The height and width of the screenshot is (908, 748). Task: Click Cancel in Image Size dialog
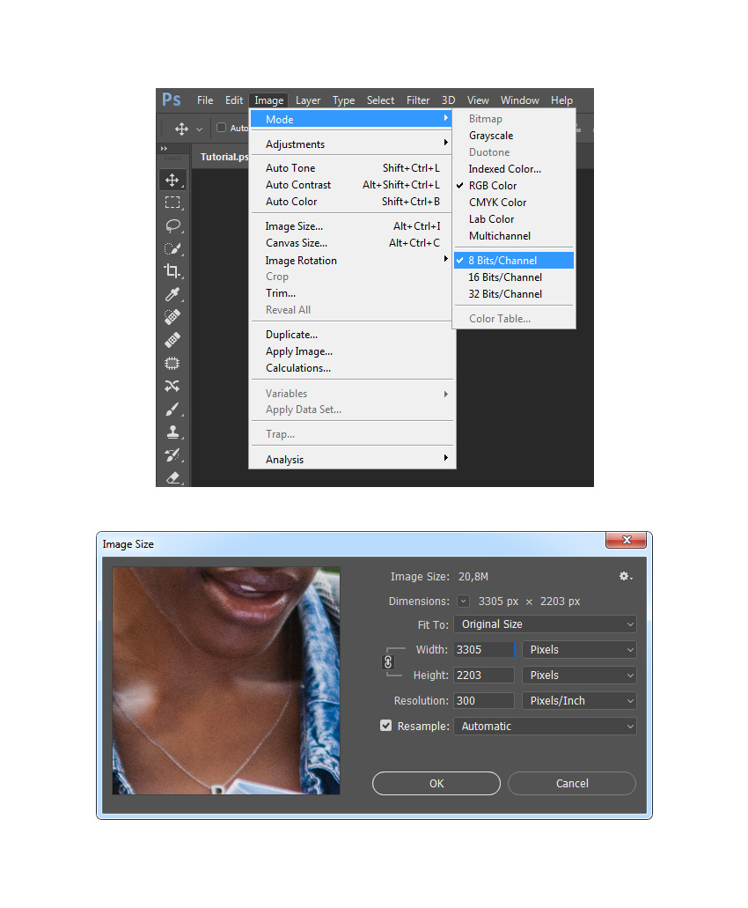coord(572,784)
